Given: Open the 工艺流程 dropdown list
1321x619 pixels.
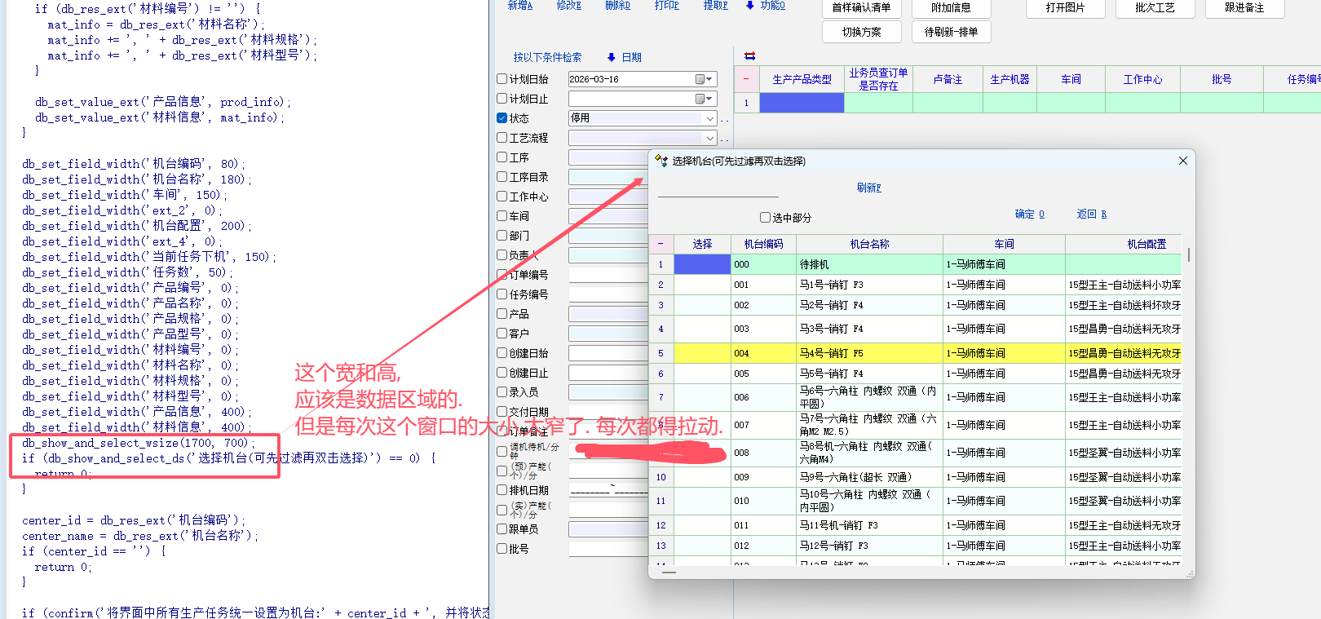Looking at the screenshot, I should 709,138.
